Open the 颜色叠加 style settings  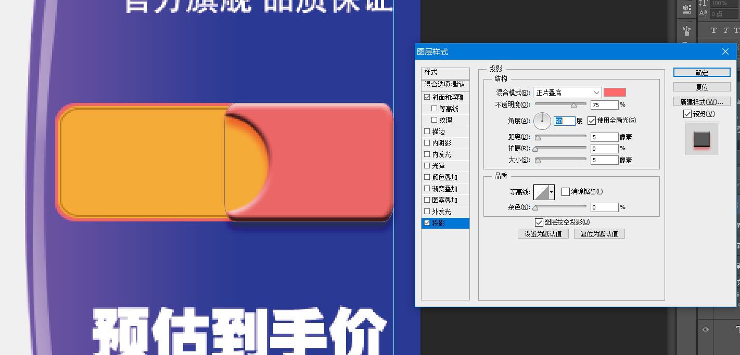[x=445, y=177]
